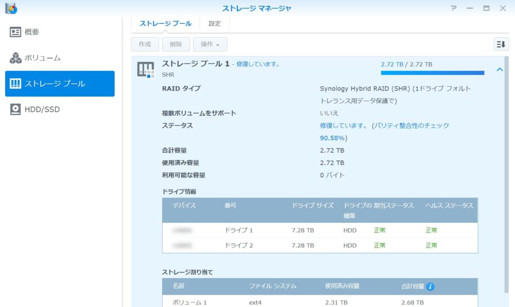Select the ドライブ 1 row
The width and height of the screenshot is (515, 307).
(x=320, y=230)
